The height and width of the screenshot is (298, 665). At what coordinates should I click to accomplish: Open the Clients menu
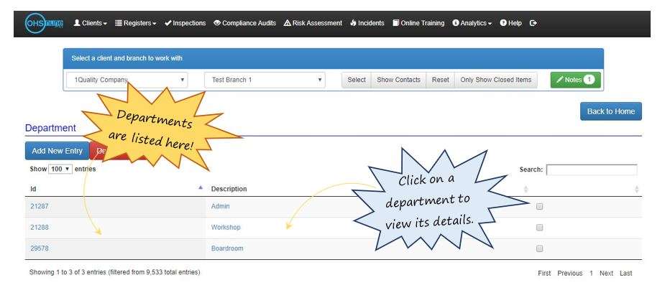click(91, 23)
